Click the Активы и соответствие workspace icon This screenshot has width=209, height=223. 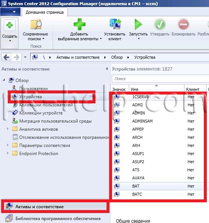click(x=8, y=206)
